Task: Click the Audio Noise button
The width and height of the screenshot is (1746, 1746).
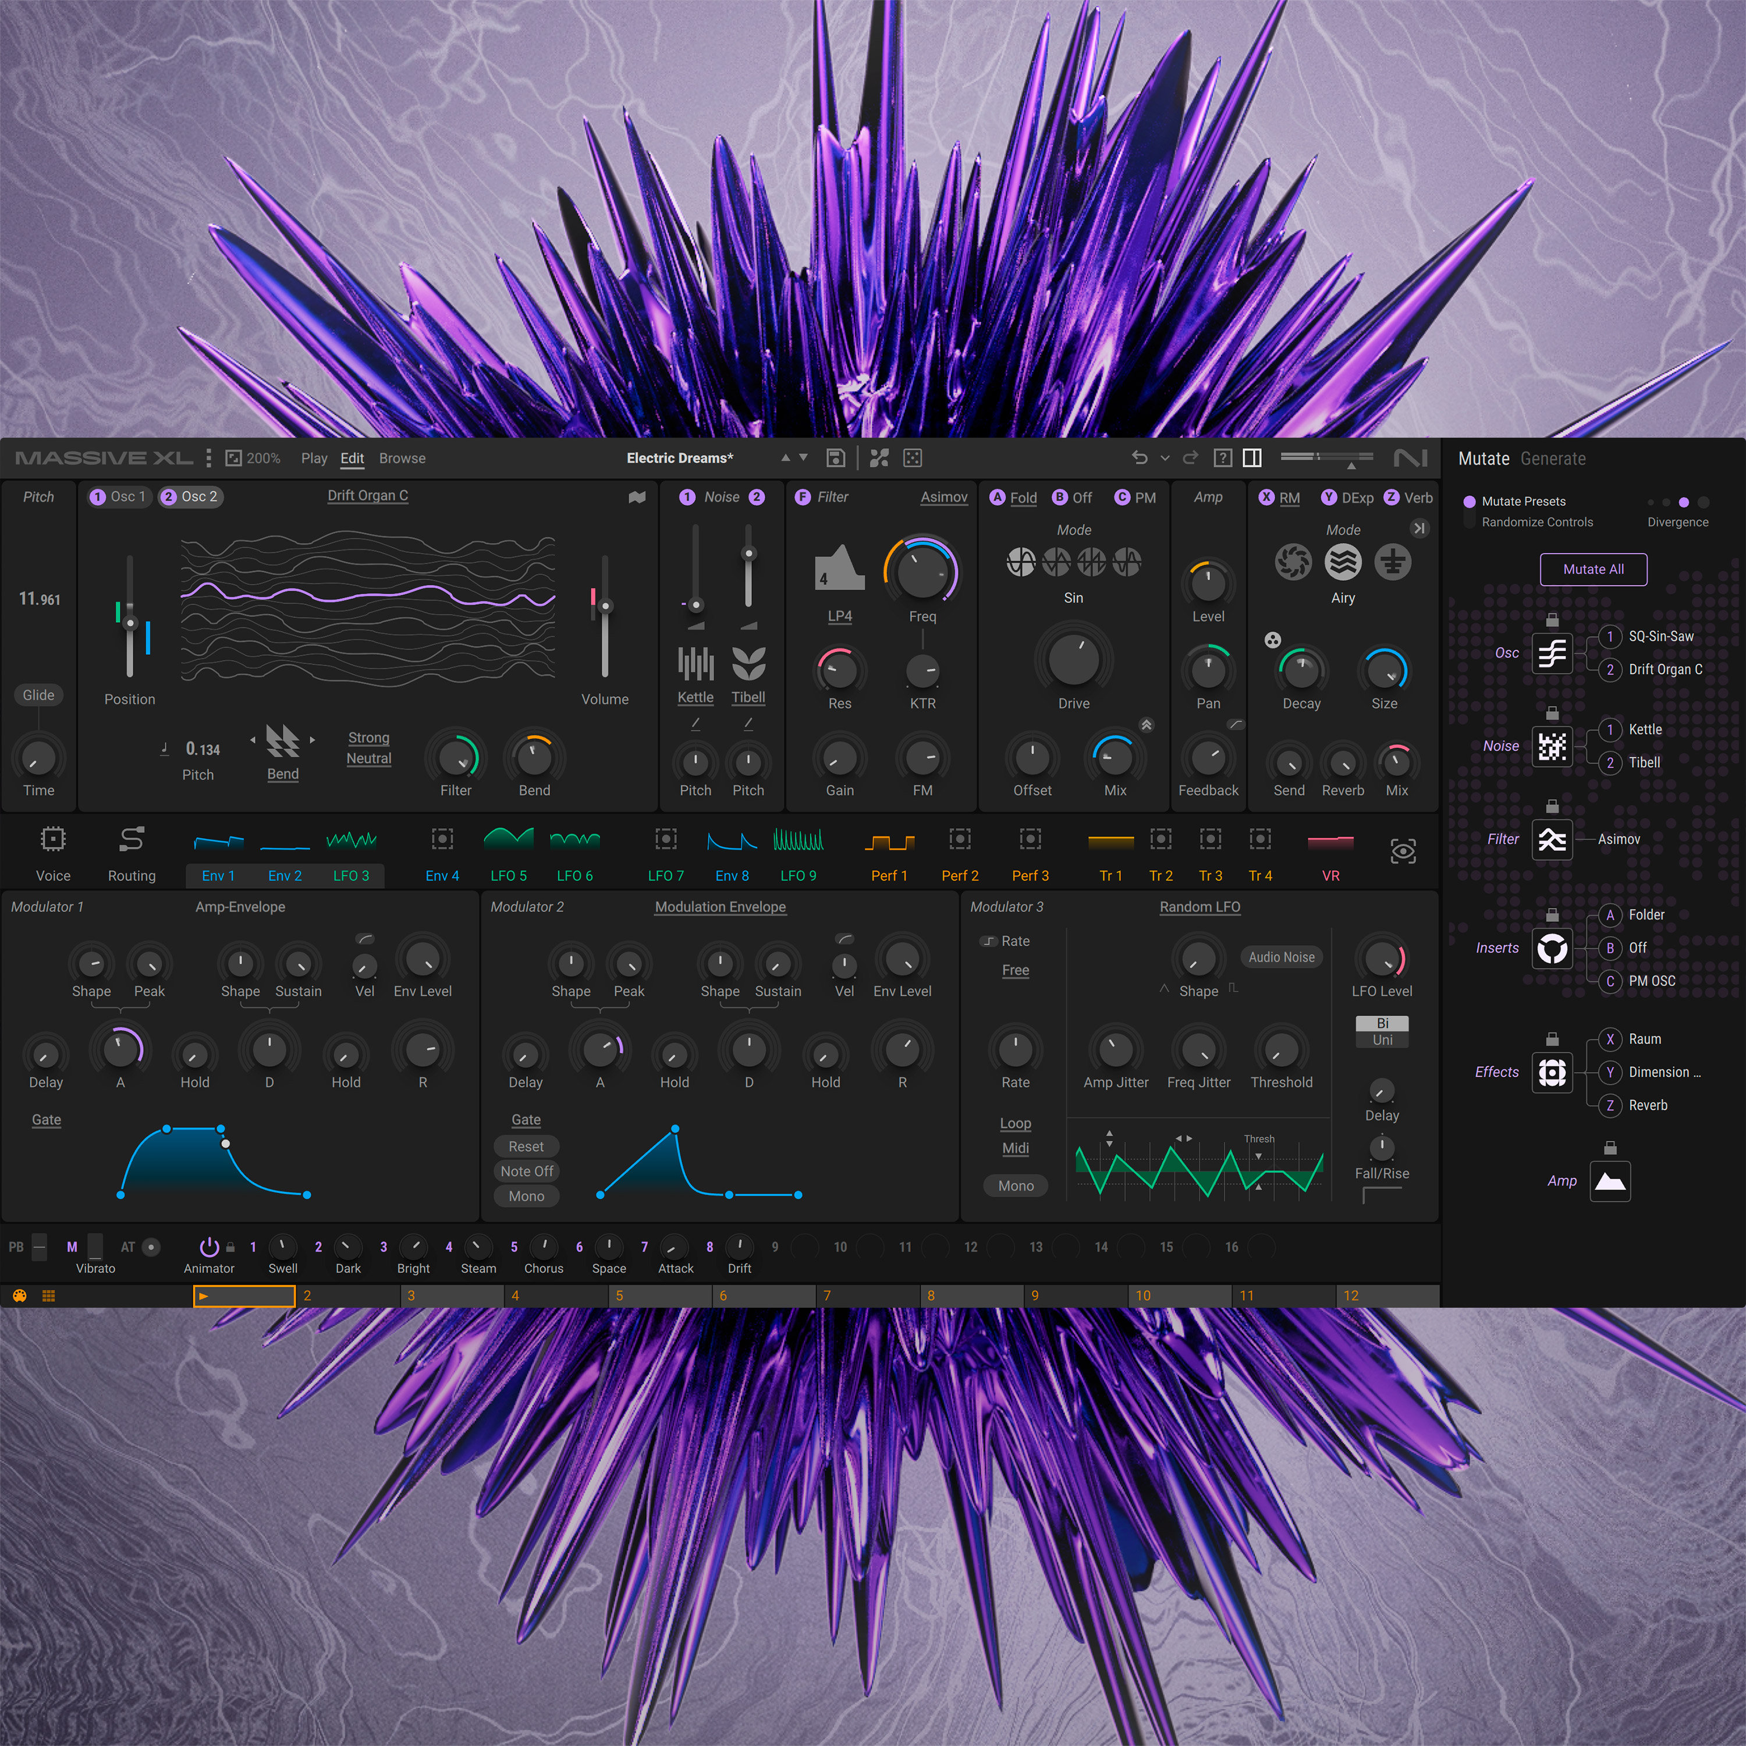Action: [x=1282, y=957]
